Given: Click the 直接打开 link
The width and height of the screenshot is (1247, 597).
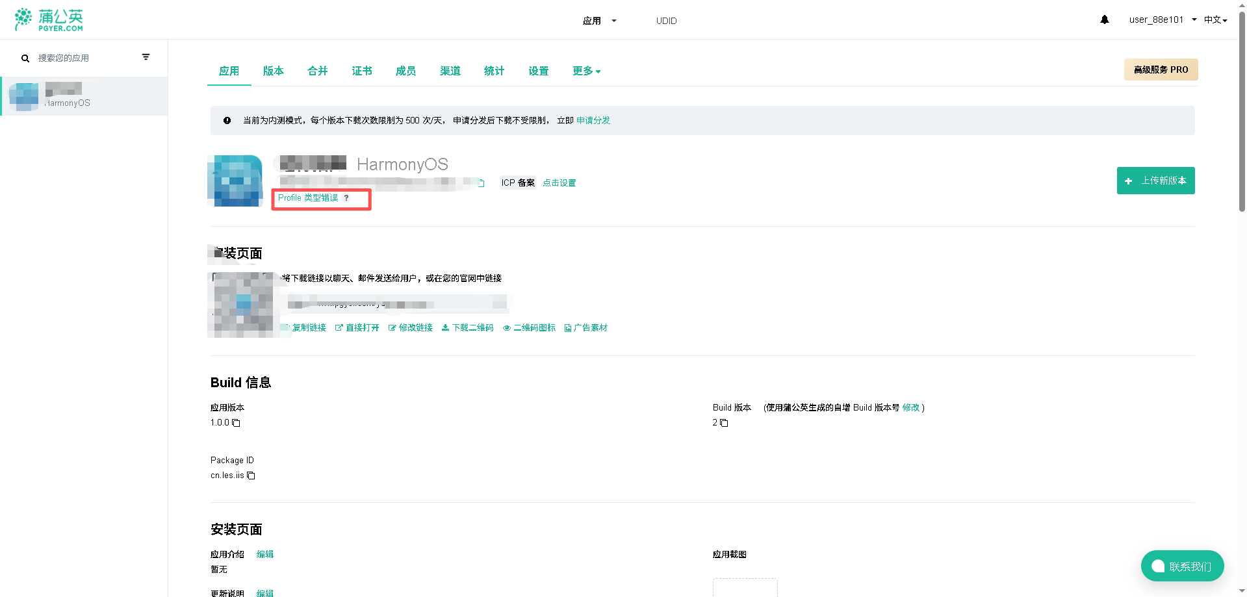Looking at the screenshot, I should pyautogui.click(x=357, y=328).
